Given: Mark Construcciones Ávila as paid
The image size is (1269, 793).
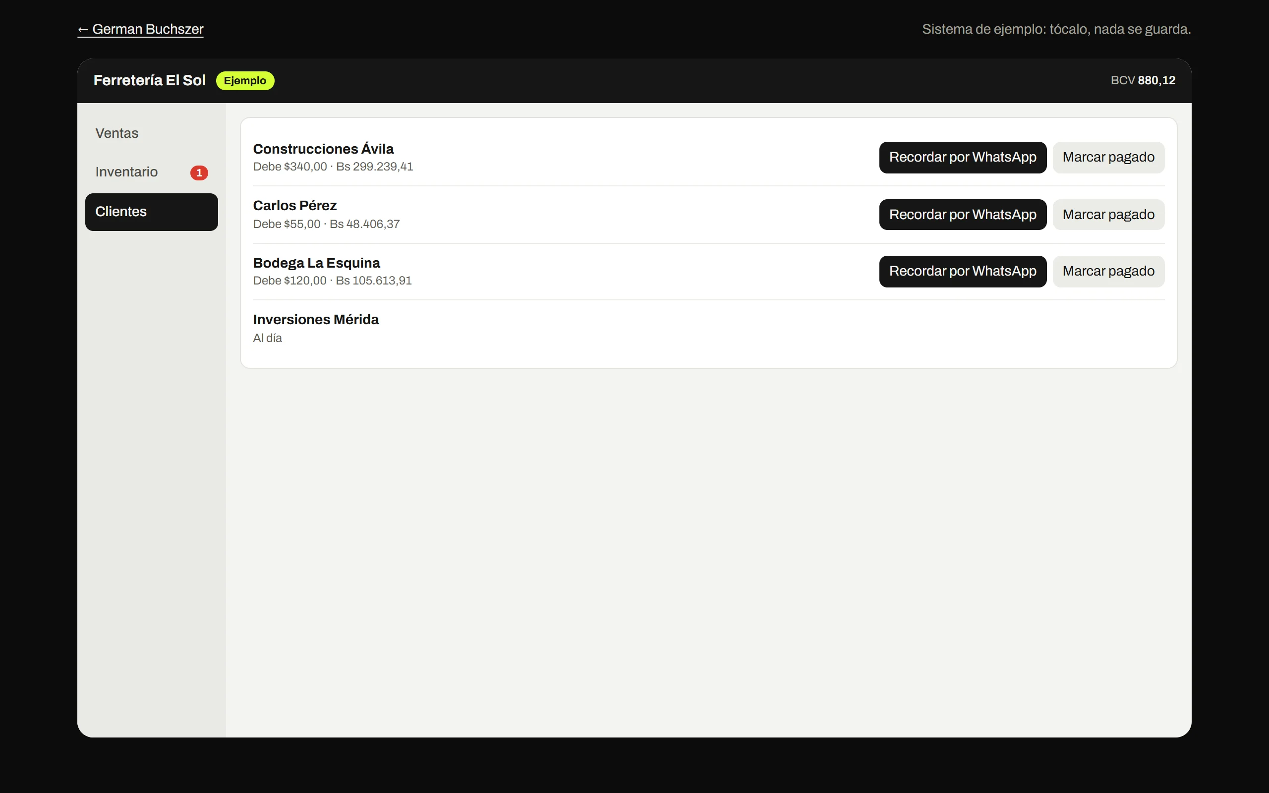Looking at the screenshot, I should click(x=1108, y=157).
